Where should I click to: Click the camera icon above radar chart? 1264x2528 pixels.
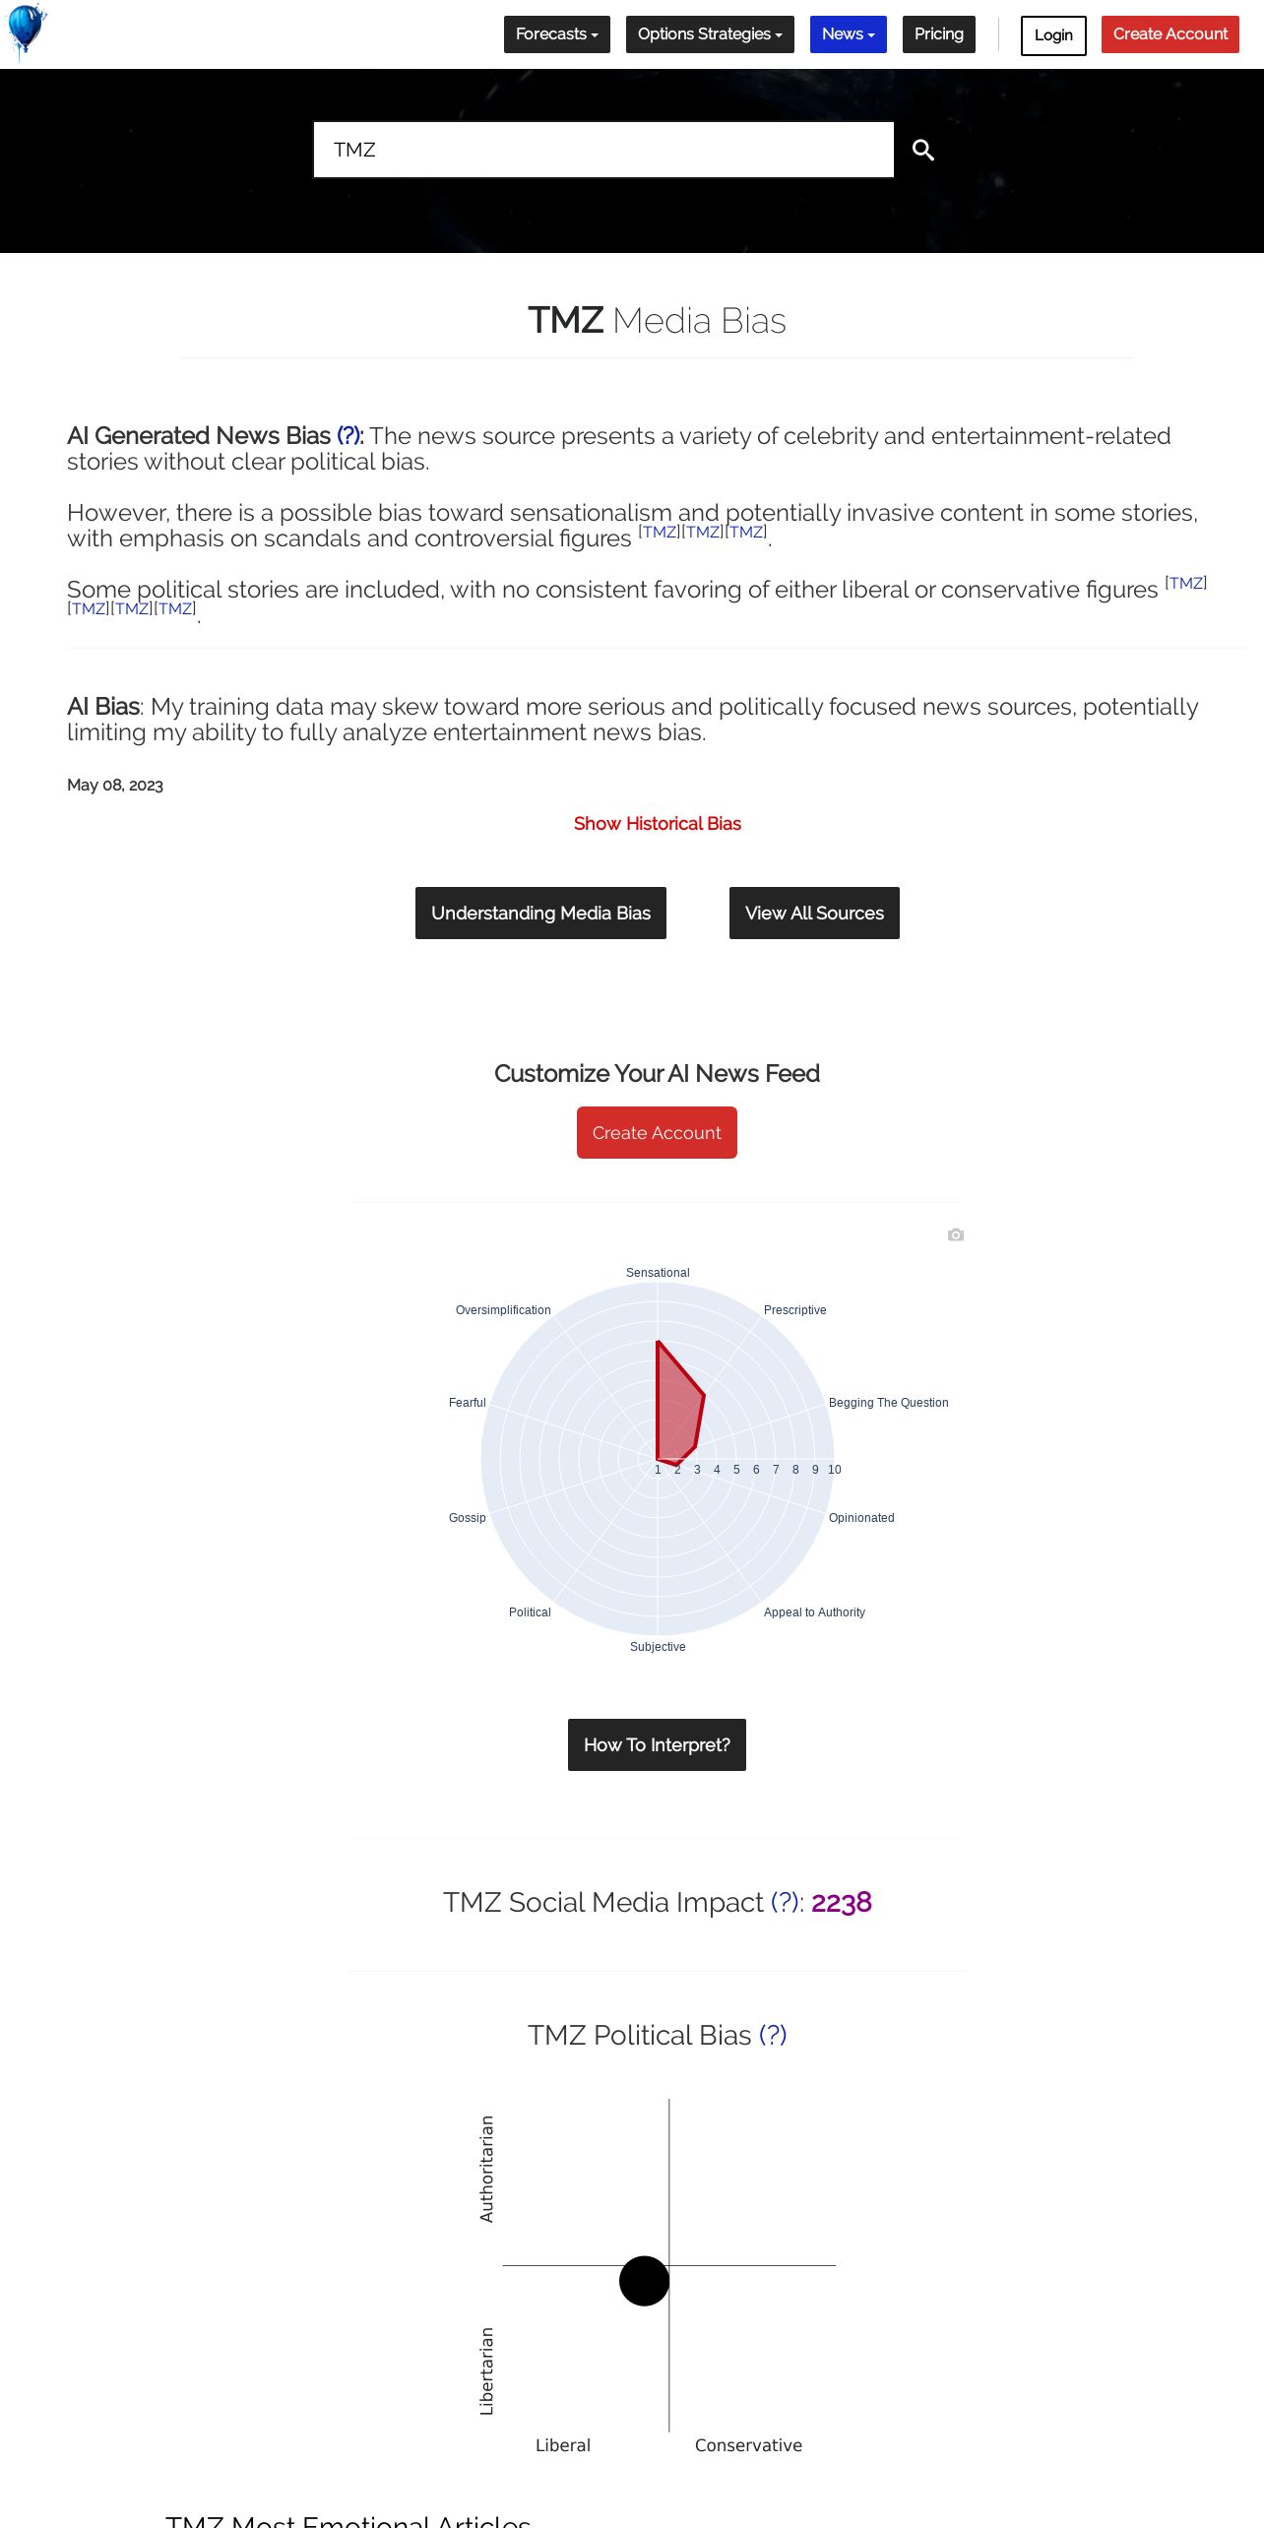point(955,1234)
